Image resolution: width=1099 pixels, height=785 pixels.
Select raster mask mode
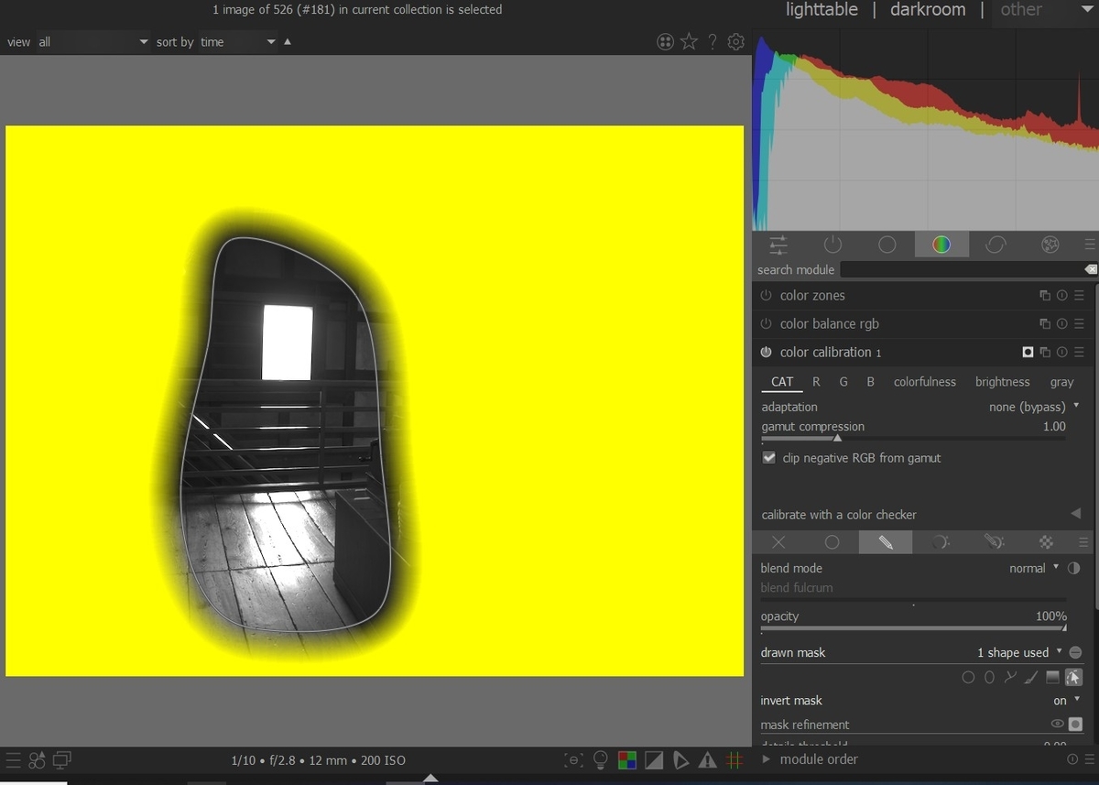point(1047,542)
